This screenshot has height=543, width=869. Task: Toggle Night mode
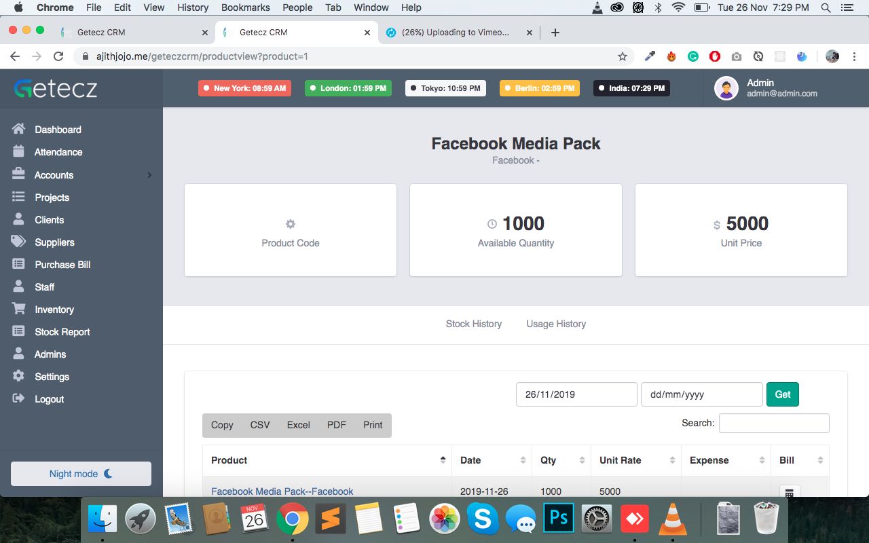pos(81,474)
